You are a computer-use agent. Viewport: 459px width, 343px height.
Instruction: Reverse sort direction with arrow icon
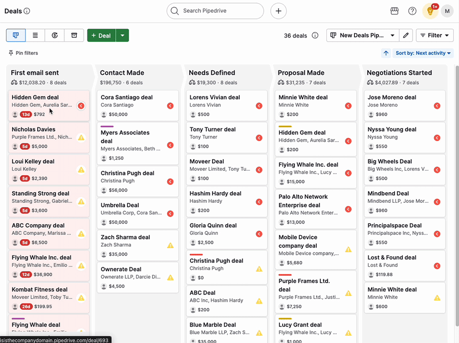point(386,53)
